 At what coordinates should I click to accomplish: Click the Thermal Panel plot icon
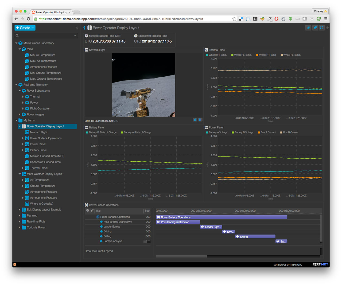click(x=206, y=50)
